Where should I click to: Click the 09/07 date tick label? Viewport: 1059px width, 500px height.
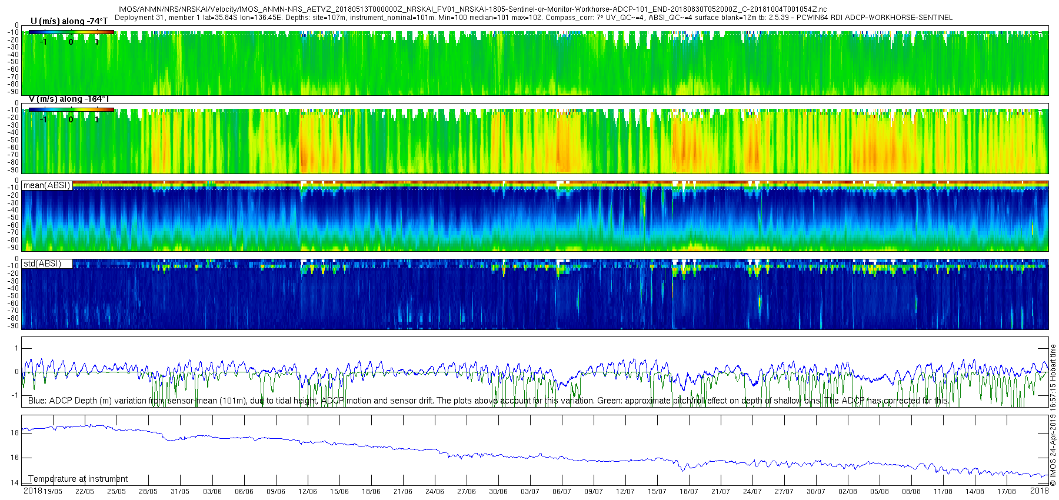[x=594, y=491]
